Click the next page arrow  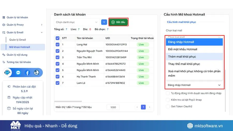pos(149,107)
